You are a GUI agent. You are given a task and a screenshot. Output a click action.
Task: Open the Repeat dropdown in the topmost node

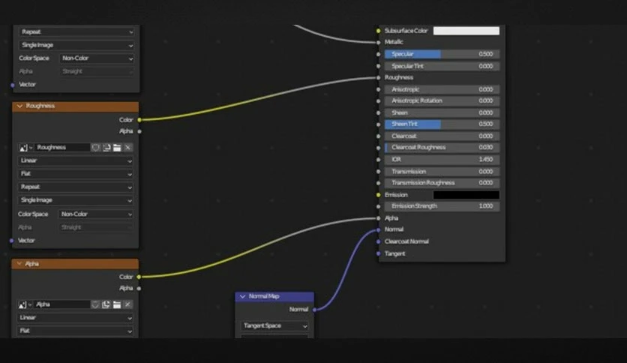tap(76, 32)
